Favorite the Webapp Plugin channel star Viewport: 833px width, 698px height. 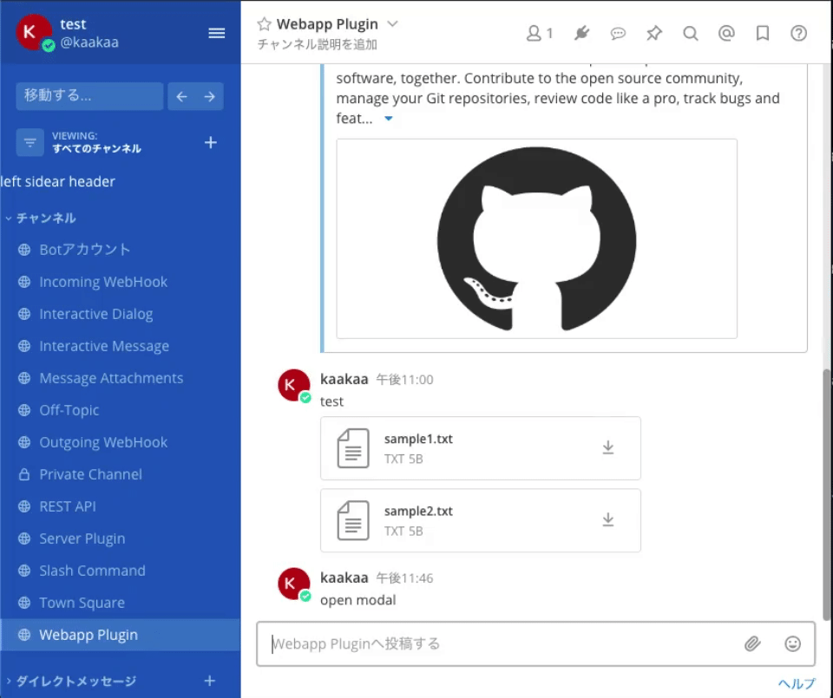tap(264, 24)
